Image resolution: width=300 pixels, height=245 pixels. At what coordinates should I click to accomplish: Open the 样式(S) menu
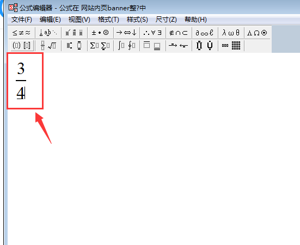(137, 20)
